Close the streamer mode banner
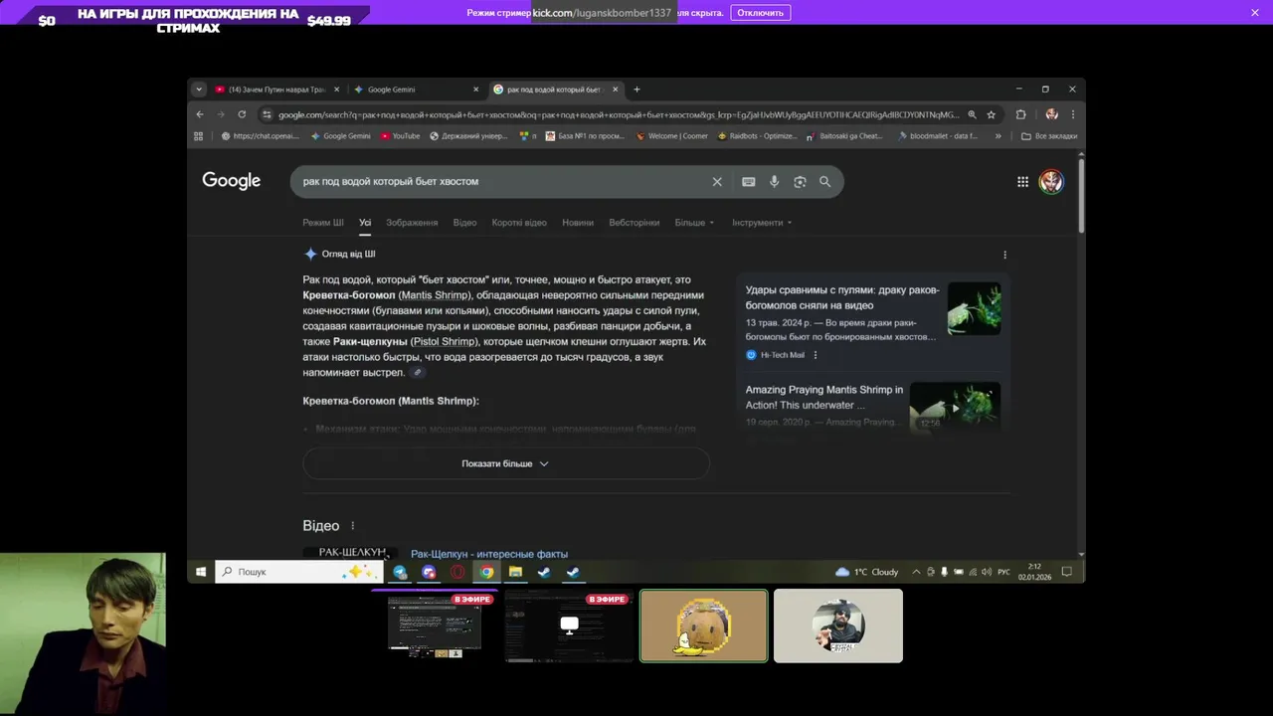This screenshot has width=1273, height=716. click(x=1255, y=13)
